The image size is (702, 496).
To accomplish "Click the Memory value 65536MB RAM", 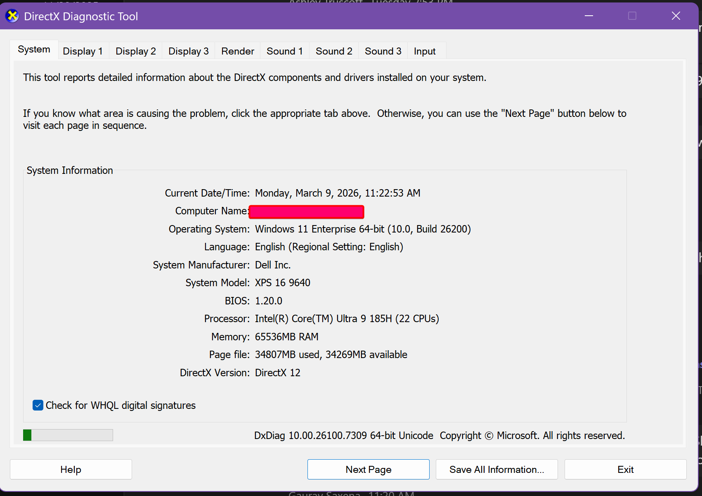I will click(287, 337).
